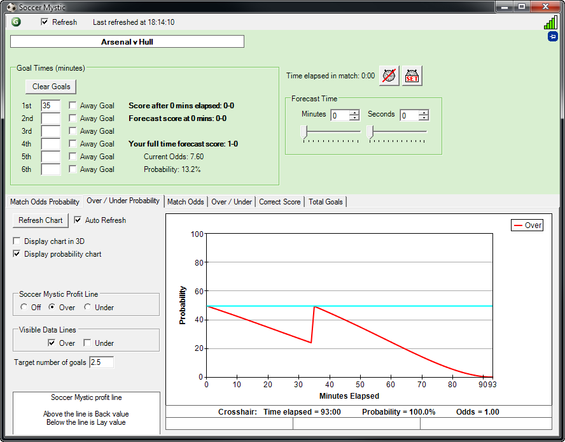This screenshot has width=565, height=442.
Task: Open the Match Odds Probability tab
Action: [45, 202]
